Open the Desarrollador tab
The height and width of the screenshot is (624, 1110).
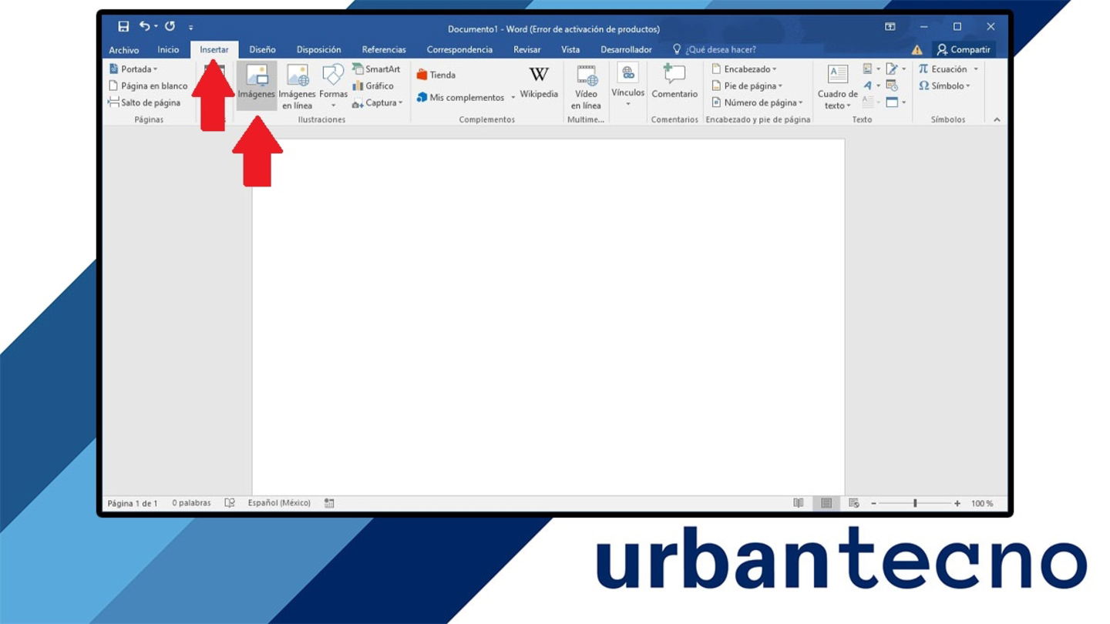pos(626,50)
